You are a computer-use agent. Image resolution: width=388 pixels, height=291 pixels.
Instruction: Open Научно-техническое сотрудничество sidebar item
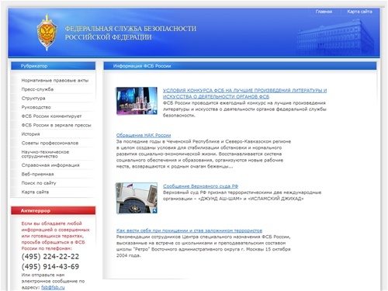point(45,154)
